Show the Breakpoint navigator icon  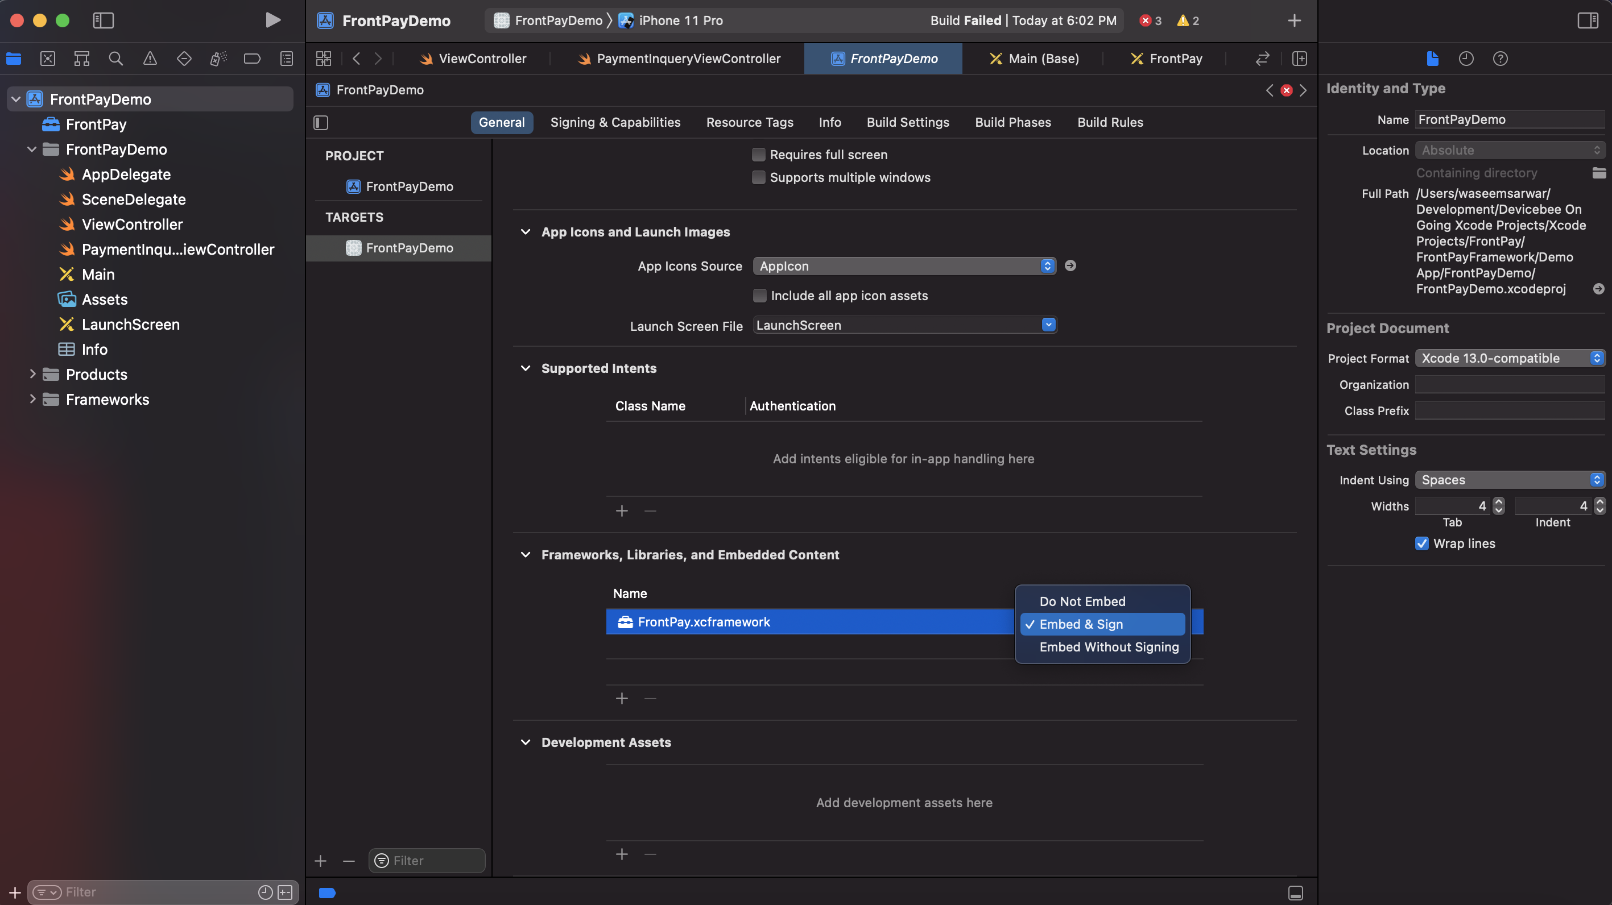coord(252,59)
